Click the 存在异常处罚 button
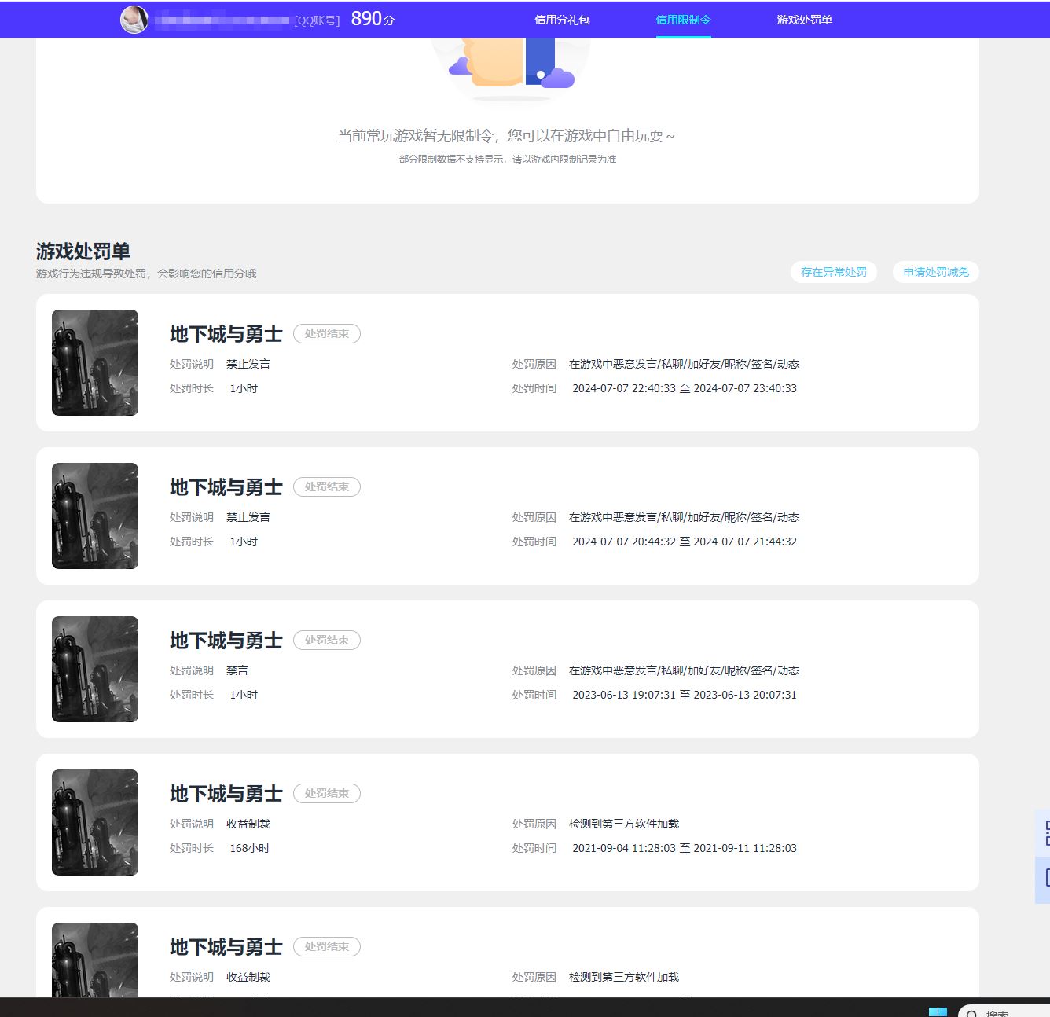 click(x=832, y=272)
